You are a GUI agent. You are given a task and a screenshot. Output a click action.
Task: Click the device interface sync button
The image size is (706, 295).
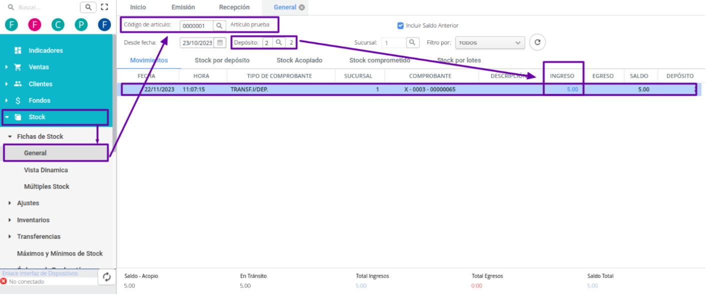[x=107, y=277]
